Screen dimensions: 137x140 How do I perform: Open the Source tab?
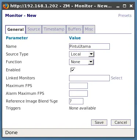[x=34, y=29]
